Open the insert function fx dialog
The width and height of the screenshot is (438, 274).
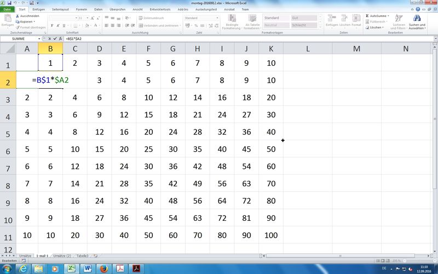click(x=60, y=38)
